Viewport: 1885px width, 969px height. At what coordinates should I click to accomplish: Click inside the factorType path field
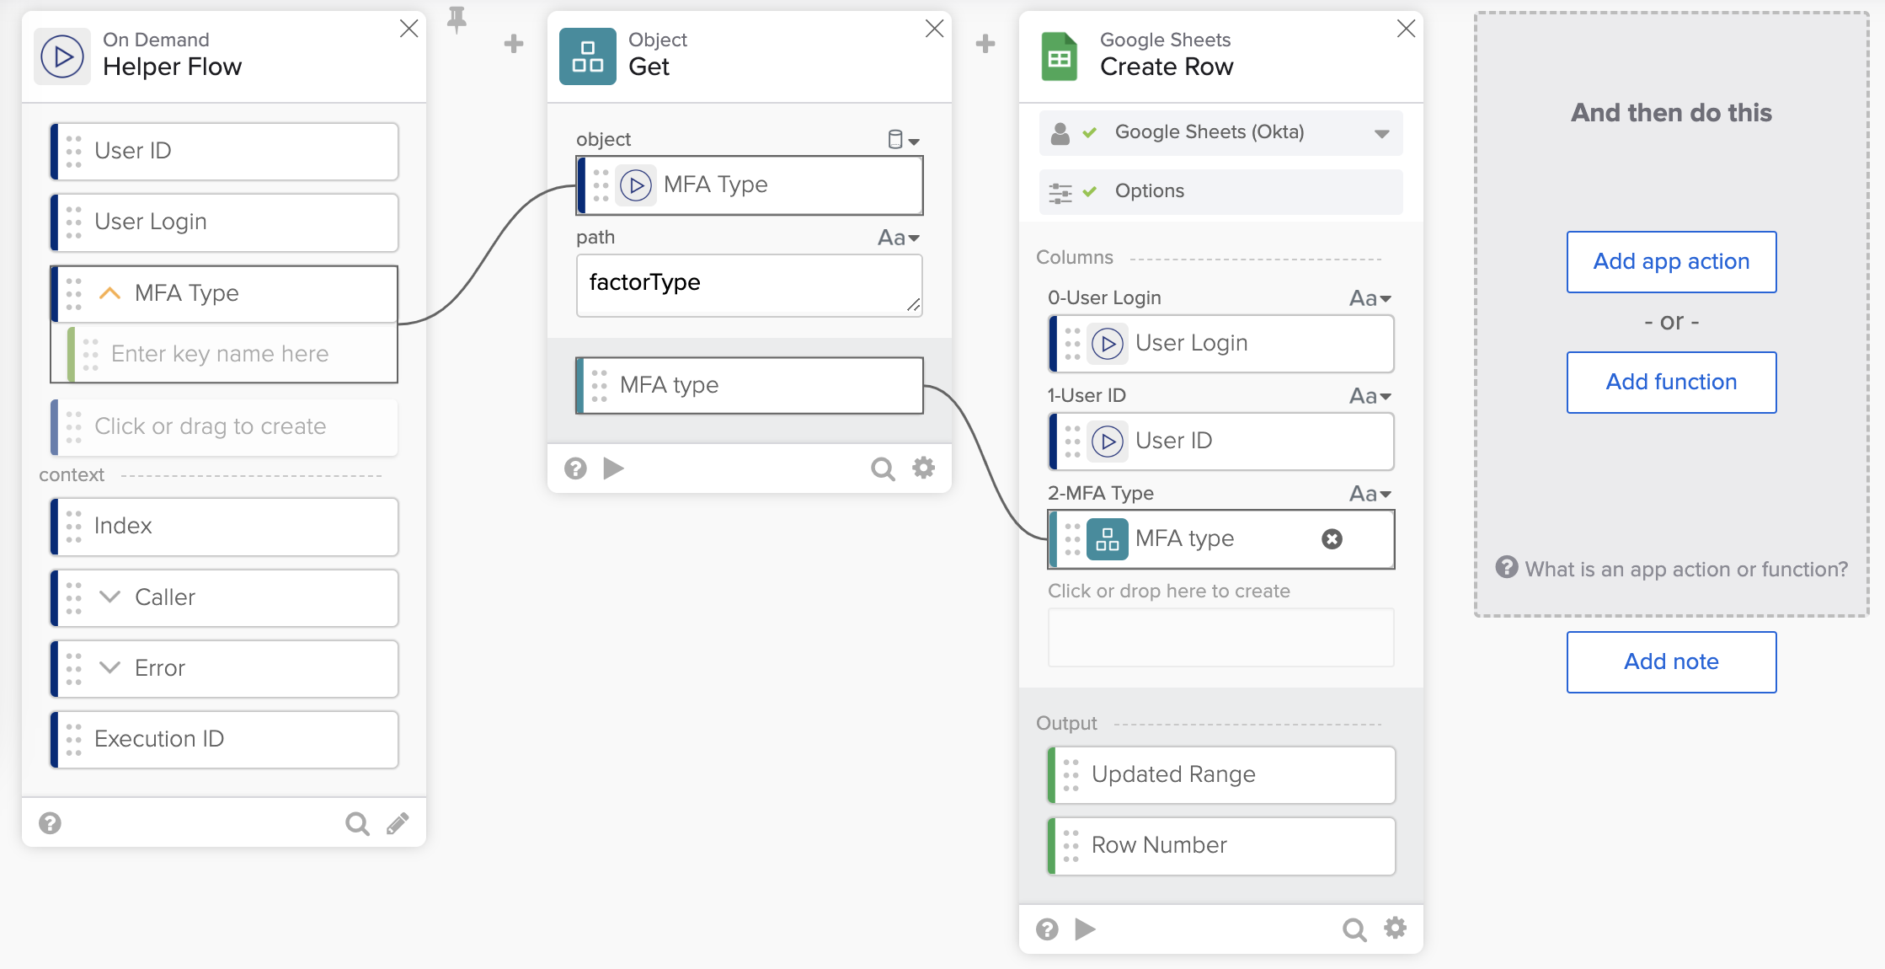coord(748,284)
